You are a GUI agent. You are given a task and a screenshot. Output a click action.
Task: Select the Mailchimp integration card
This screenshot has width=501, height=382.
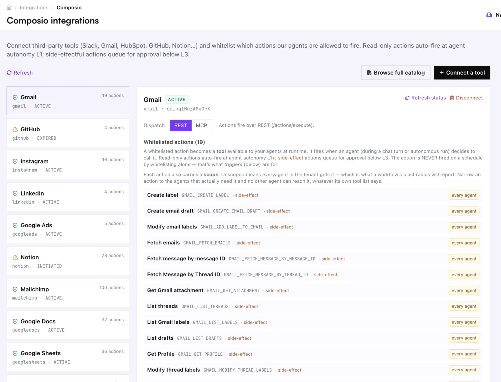coord(68,293)
